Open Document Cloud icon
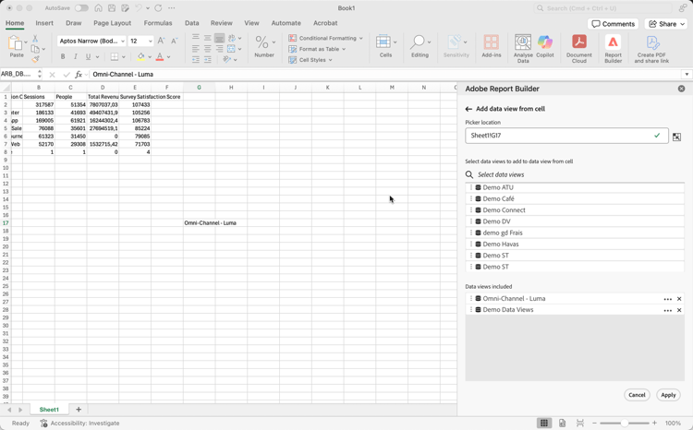The height and width of the screenshot is (430, 693). tap(579, 49)
